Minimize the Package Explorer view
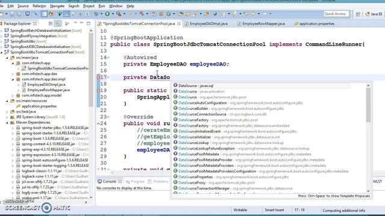The image size is (385, 216). [x=82, y=23]
